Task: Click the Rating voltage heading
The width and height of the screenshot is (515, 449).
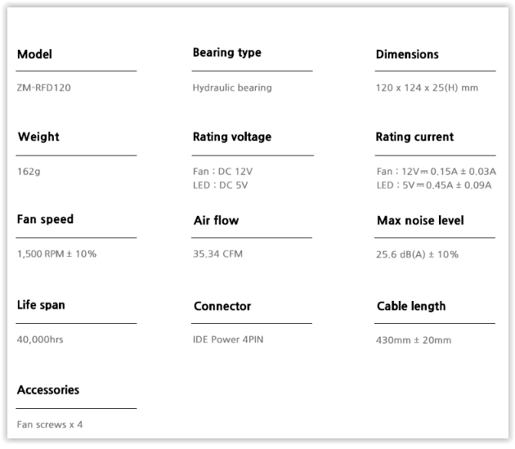Action: pos(232,137)
